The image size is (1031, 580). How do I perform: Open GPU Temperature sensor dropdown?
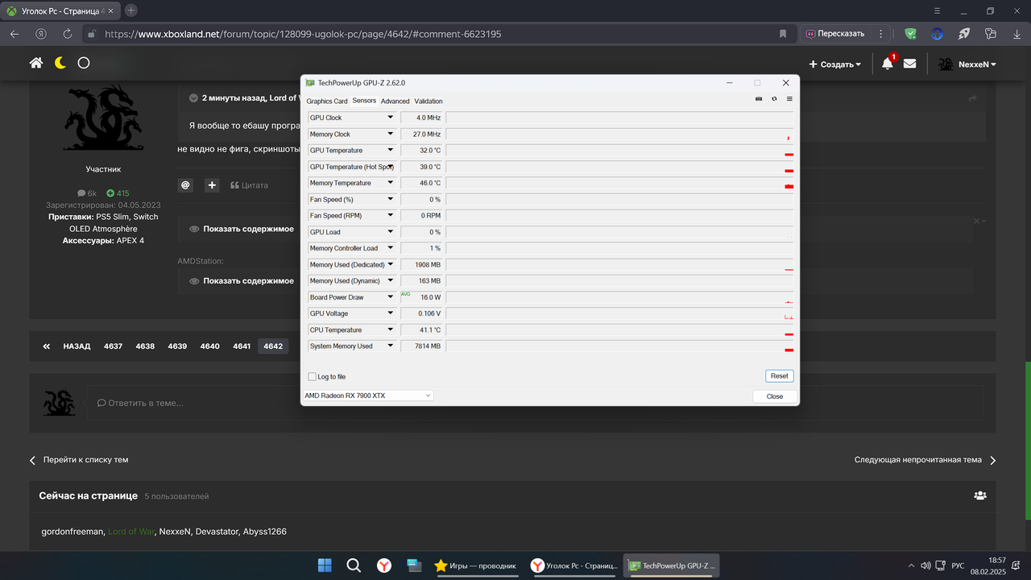391,150
